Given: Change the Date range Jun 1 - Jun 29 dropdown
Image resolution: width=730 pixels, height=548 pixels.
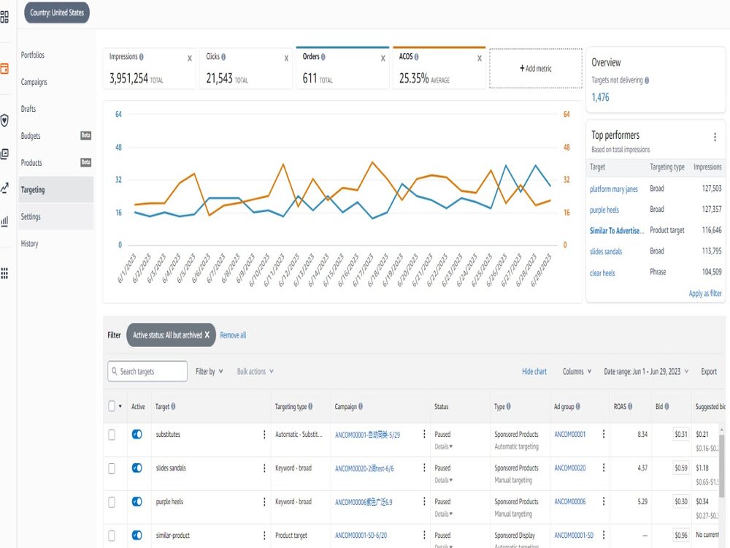Looking at the screenshot, I should tap(646, 371).
